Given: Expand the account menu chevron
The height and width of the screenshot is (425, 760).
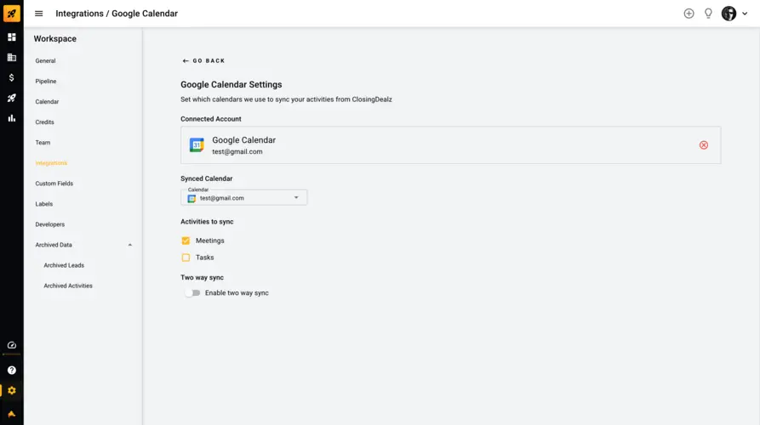Looking at the screenshot, I should (x=745, y=14).
